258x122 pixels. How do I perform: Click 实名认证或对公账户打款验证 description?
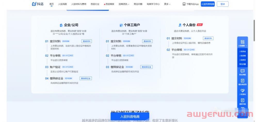64,72
